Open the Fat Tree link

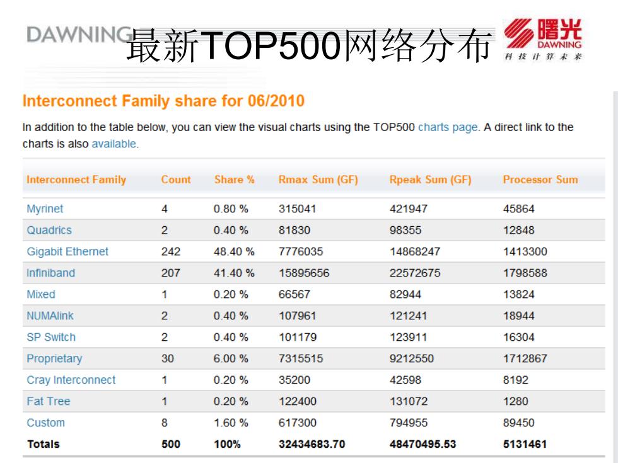click(x=49, y=402)
